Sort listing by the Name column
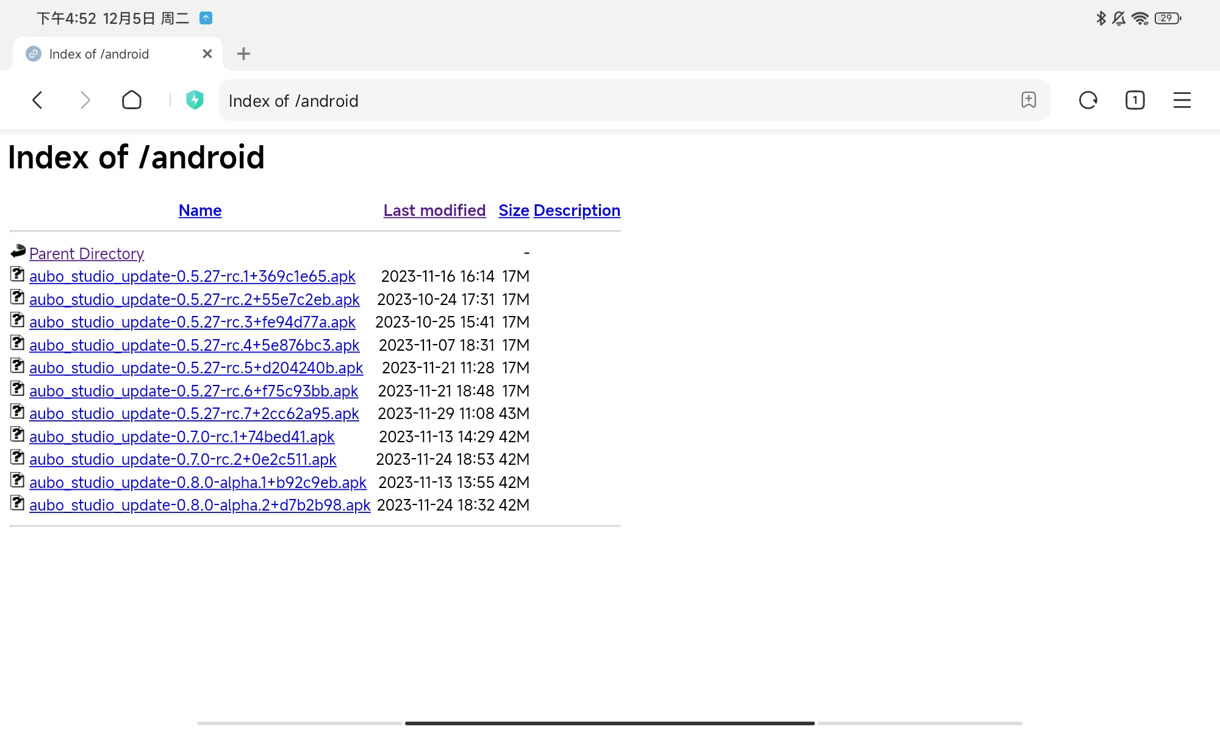Viewport: 1220px width, 732px height. 200,210
